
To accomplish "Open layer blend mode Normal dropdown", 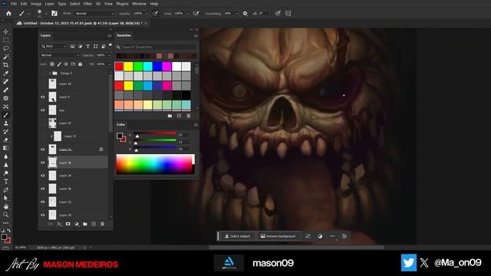I will coord(60,55).
